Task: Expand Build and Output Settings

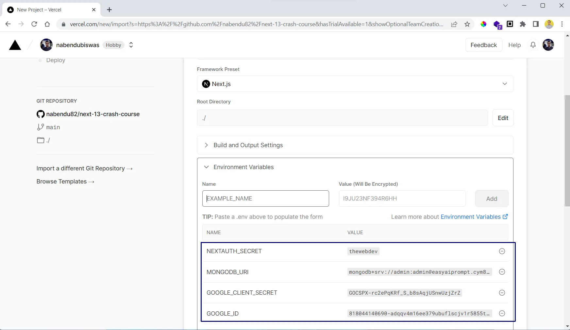Action: (x=355, y=145)
